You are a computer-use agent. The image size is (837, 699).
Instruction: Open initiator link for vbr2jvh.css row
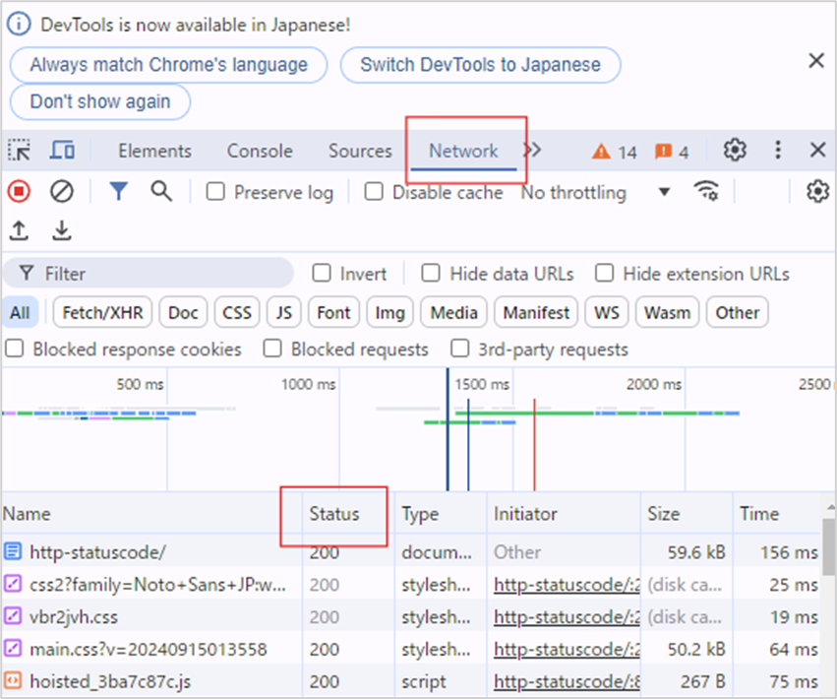[567, 616]
